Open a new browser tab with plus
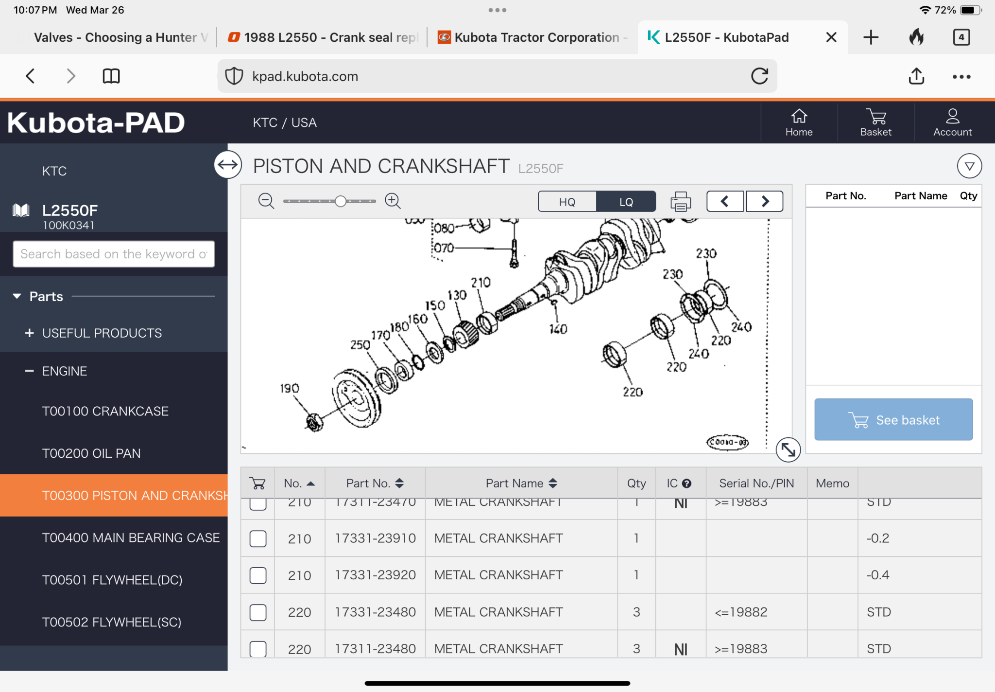The height and width of the screenshot is (692, 995). point(871,37)
